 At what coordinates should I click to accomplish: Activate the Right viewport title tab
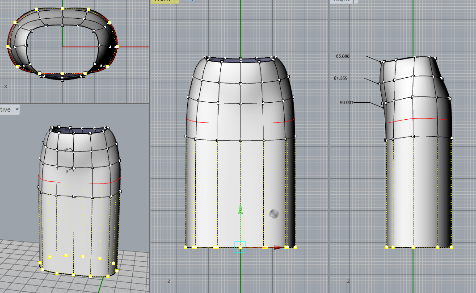click(342, 1)
